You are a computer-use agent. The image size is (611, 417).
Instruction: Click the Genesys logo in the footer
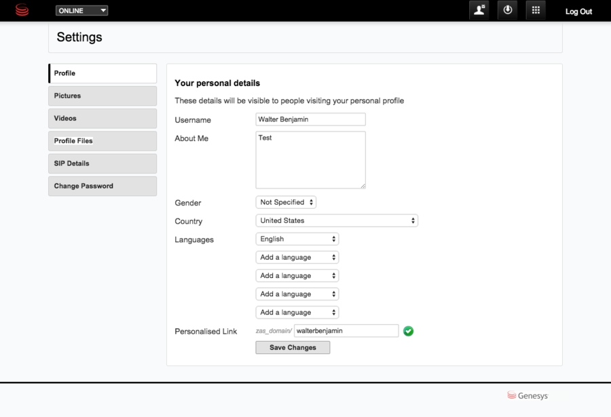click(x=527, y=395)
